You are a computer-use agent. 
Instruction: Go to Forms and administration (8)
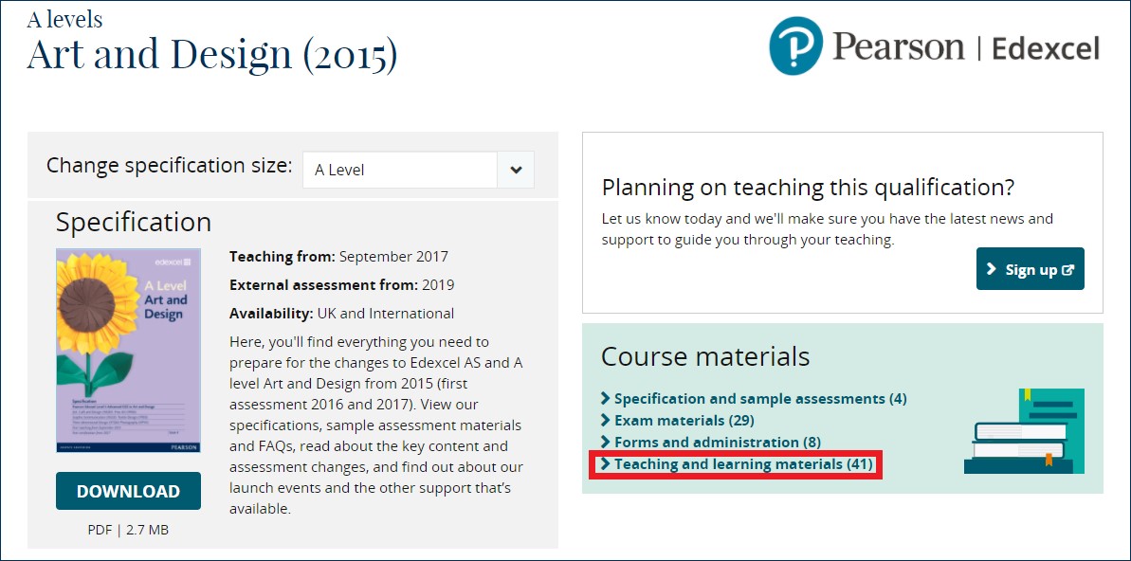click(718, 442)
